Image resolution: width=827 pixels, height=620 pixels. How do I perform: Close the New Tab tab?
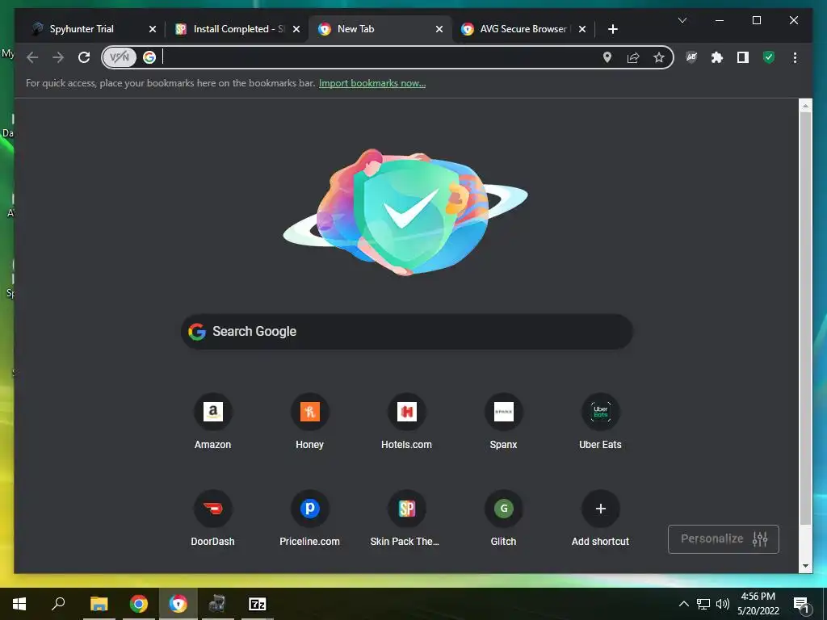point(439,30)
